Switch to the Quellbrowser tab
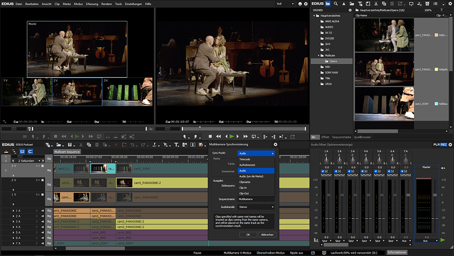This screenshot has width=454, height=256. click(x=362, y=137)
